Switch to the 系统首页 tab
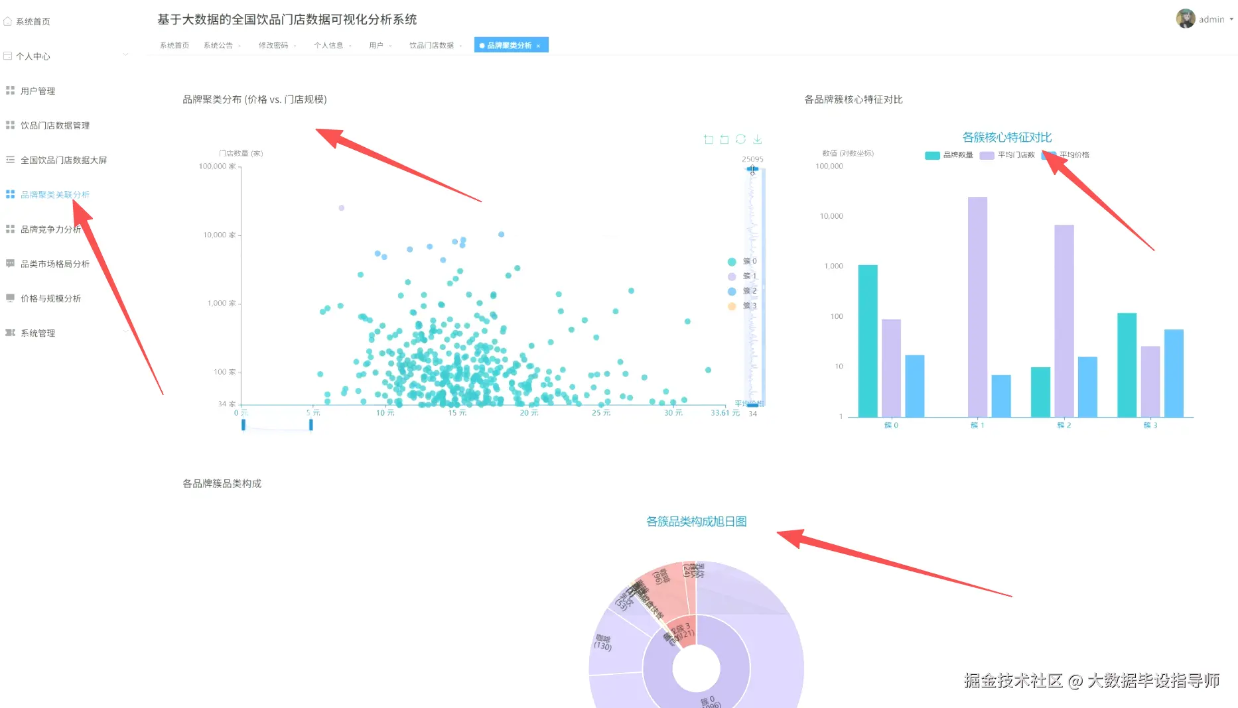 [174, 45]
